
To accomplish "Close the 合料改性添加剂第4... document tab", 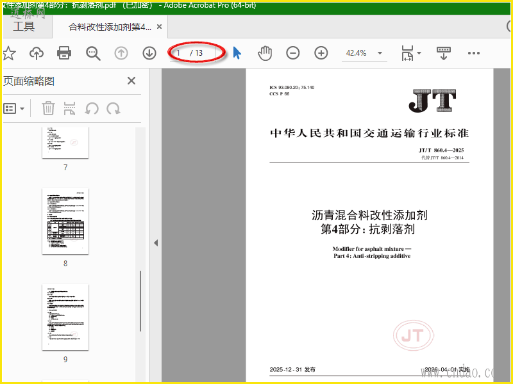I will pyautogui.click(x=159, y=27).
